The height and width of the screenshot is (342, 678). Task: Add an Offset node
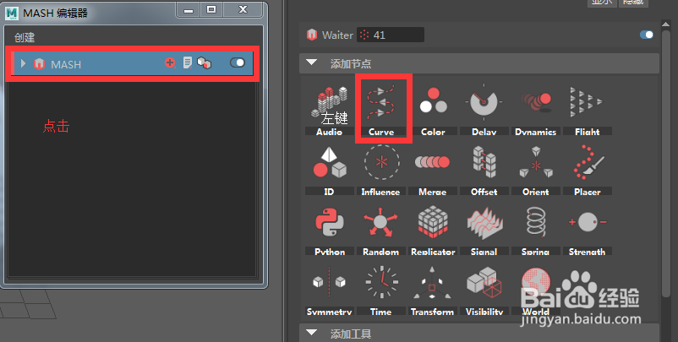tap(484, 169)
